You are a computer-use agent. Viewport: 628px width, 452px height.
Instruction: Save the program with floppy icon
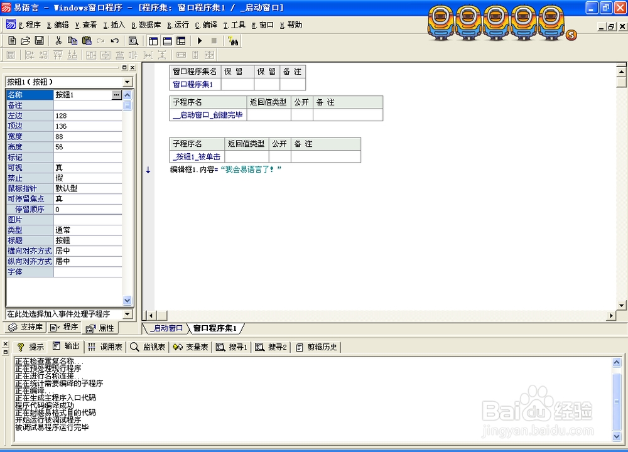tap(39, 41)
